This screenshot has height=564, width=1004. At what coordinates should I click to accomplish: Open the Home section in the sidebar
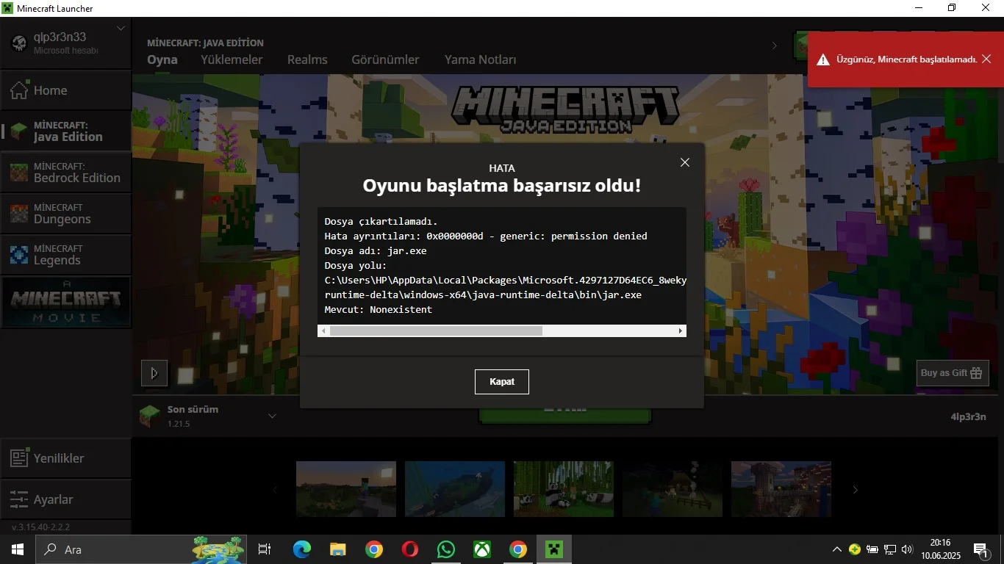[x=65, y=90]
